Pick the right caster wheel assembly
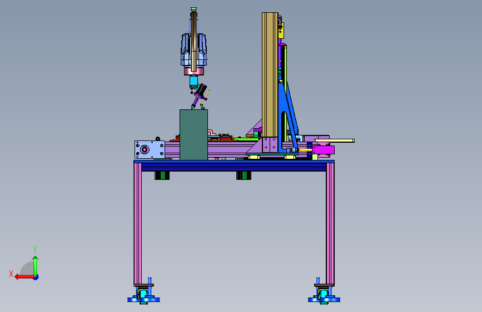This screenshot has height=312, width=482. pos(324,294)
